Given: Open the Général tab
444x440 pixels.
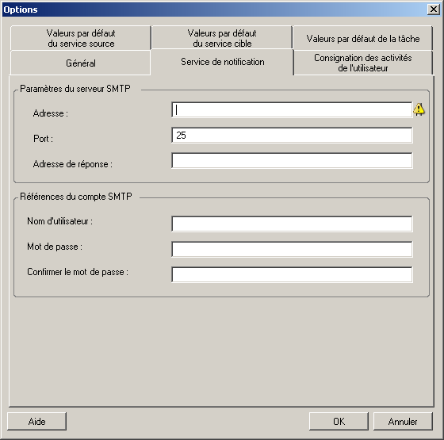Looking at the screenshot, I should [x=80, y=63].
